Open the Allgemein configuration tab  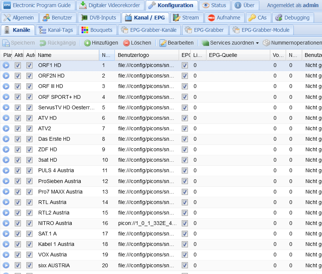(x=19, y=18)
